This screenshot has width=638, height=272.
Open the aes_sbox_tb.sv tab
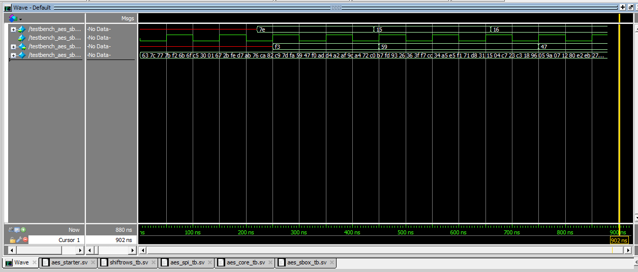click(x=307, y=263)
